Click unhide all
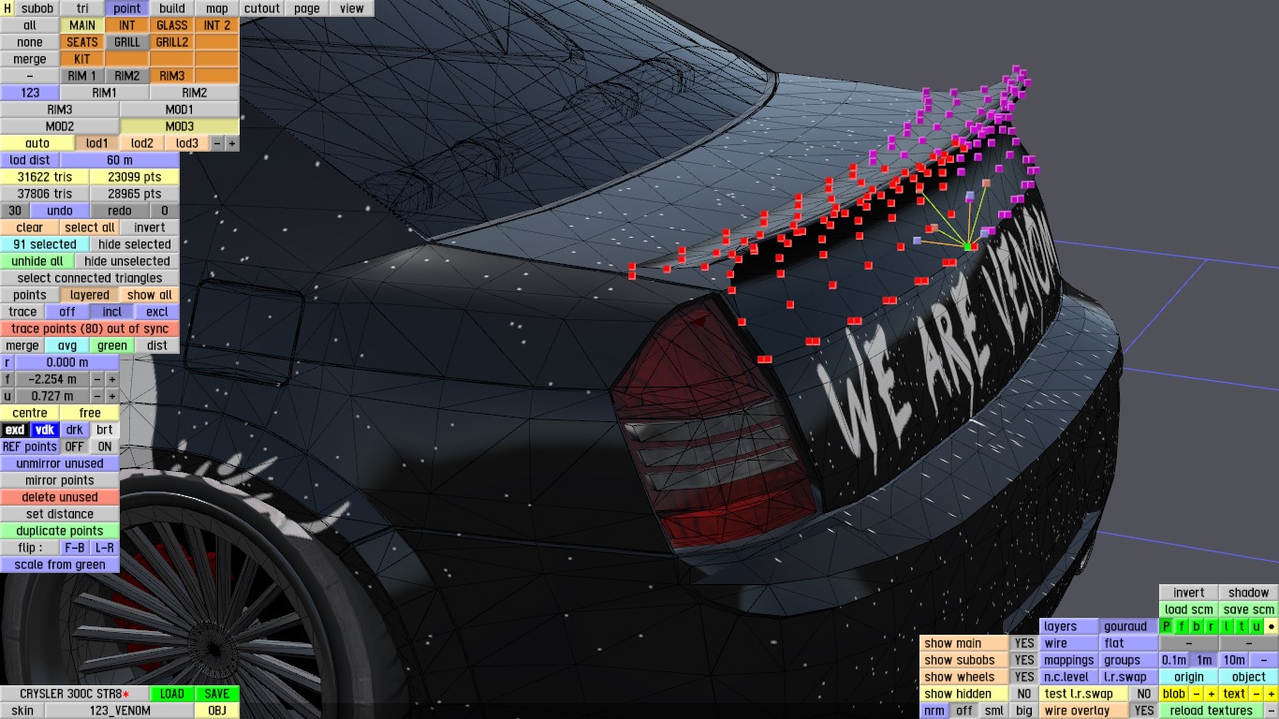 point(37,261)
